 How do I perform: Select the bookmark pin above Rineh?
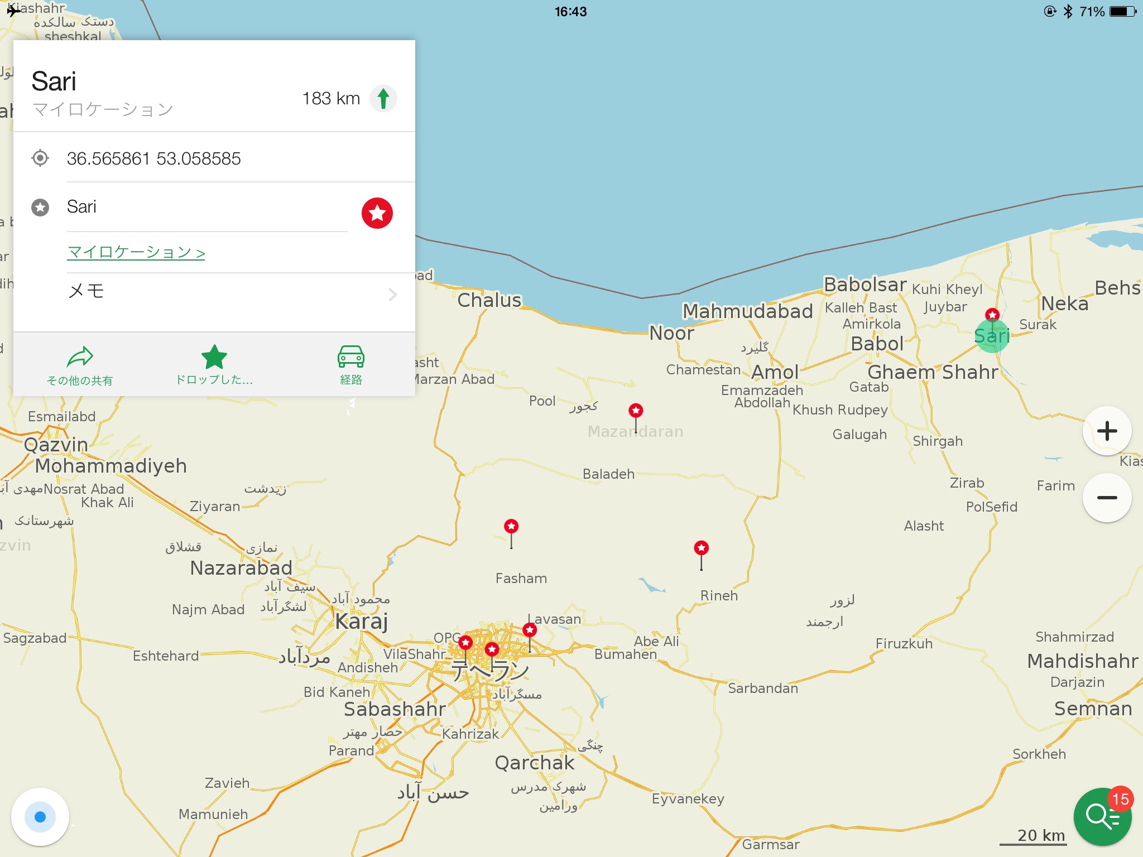pyautogui.click(x=702, y=548)
